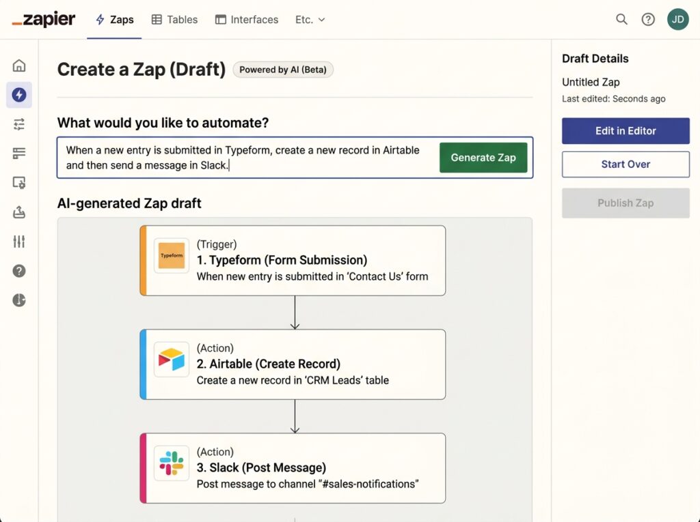Open the tables list sidebar icon
The image size is (700, 522).
(x=18, y=154)
